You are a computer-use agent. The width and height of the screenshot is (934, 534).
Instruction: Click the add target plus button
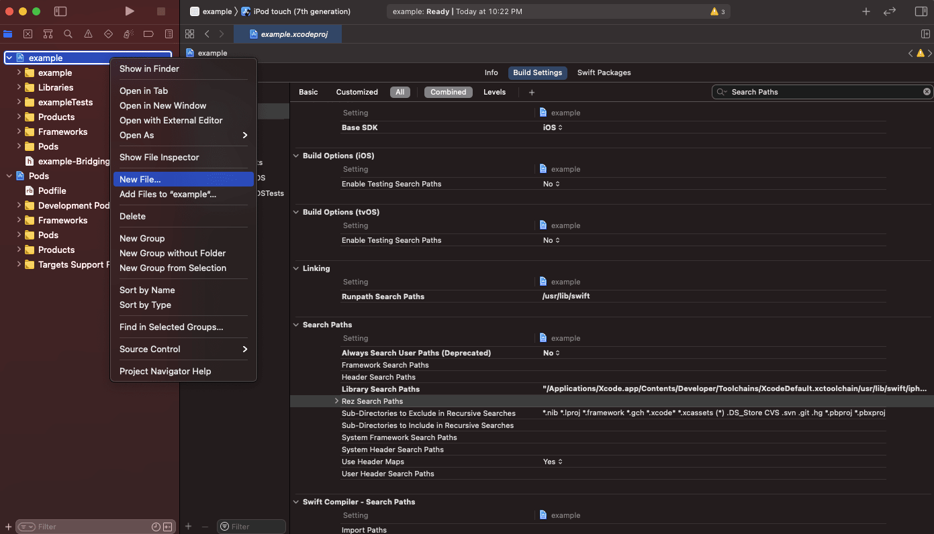tap(188, 527)
